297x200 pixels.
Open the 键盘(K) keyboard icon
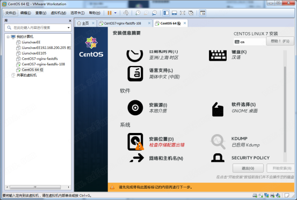point(218,56)
